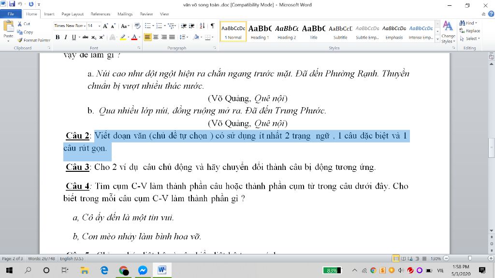Open the Select dropdown in Editing group
Image resolution: width=495 pixels, height=278 pixels.
click(x=470, y=39)
